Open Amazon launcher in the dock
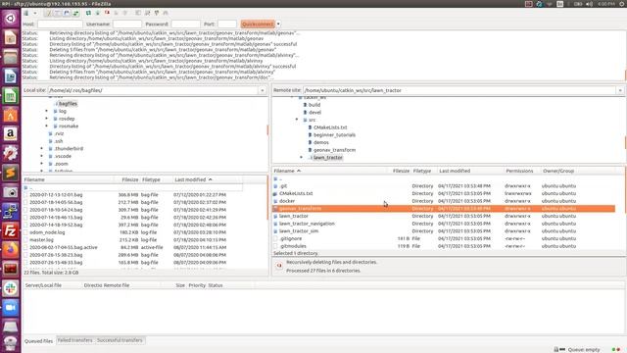The image size is (627, 353). click(10, 134)
